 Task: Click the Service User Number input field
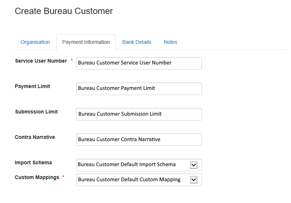click(x=139, y=63)
